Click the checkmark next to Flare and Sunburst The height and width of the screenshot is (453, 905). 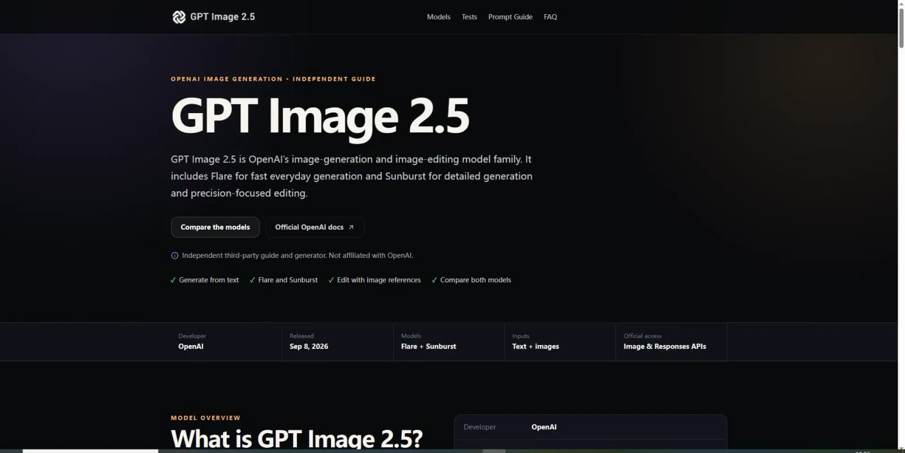tap(252, 280)
